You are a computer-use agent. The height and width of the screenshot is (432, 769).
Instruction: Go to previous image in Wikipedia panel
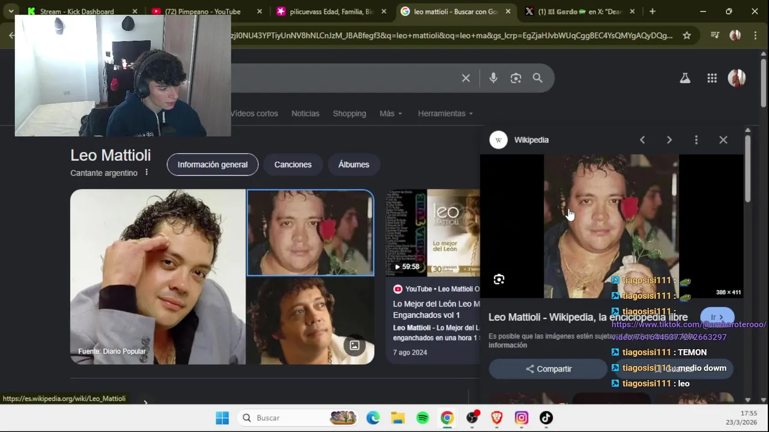click(642, 140)
